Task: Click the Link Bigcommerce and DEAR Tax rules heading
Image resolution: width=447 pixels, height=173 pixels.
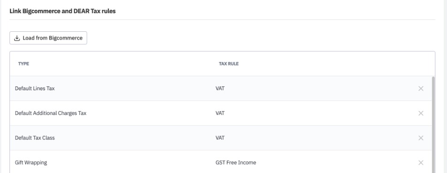Action: 62,11
